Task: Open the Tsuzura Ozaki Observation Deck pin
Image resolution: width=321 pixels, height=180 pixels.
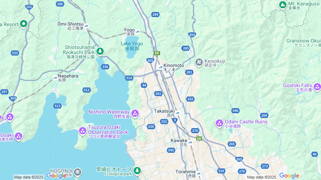Action: (x=83, y=131)
